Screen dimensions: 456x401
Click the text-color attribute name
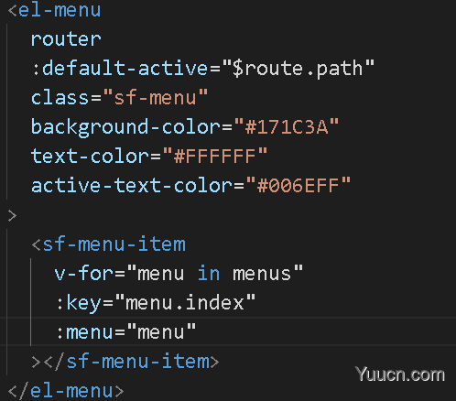(x=90, y=157)
